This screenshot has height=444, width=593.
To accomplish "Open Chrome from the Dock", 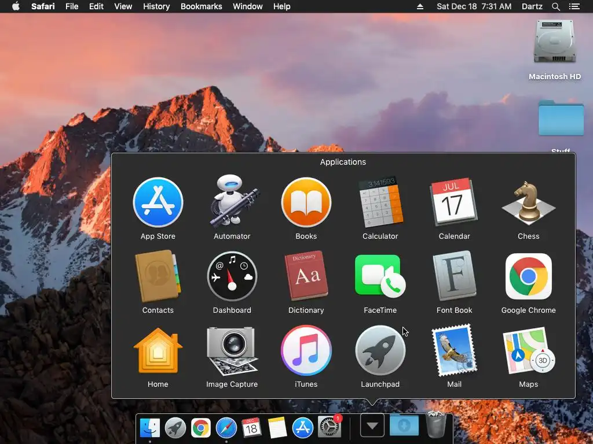I will click(x=200, y=428).
